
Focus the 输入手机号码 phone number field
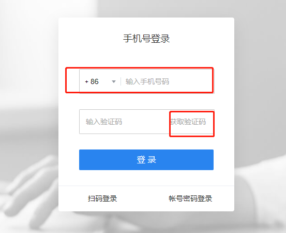(167, 81)
